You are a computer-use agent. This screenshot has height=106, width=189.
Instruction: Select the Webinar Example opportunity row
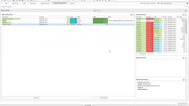pos(68,24)
